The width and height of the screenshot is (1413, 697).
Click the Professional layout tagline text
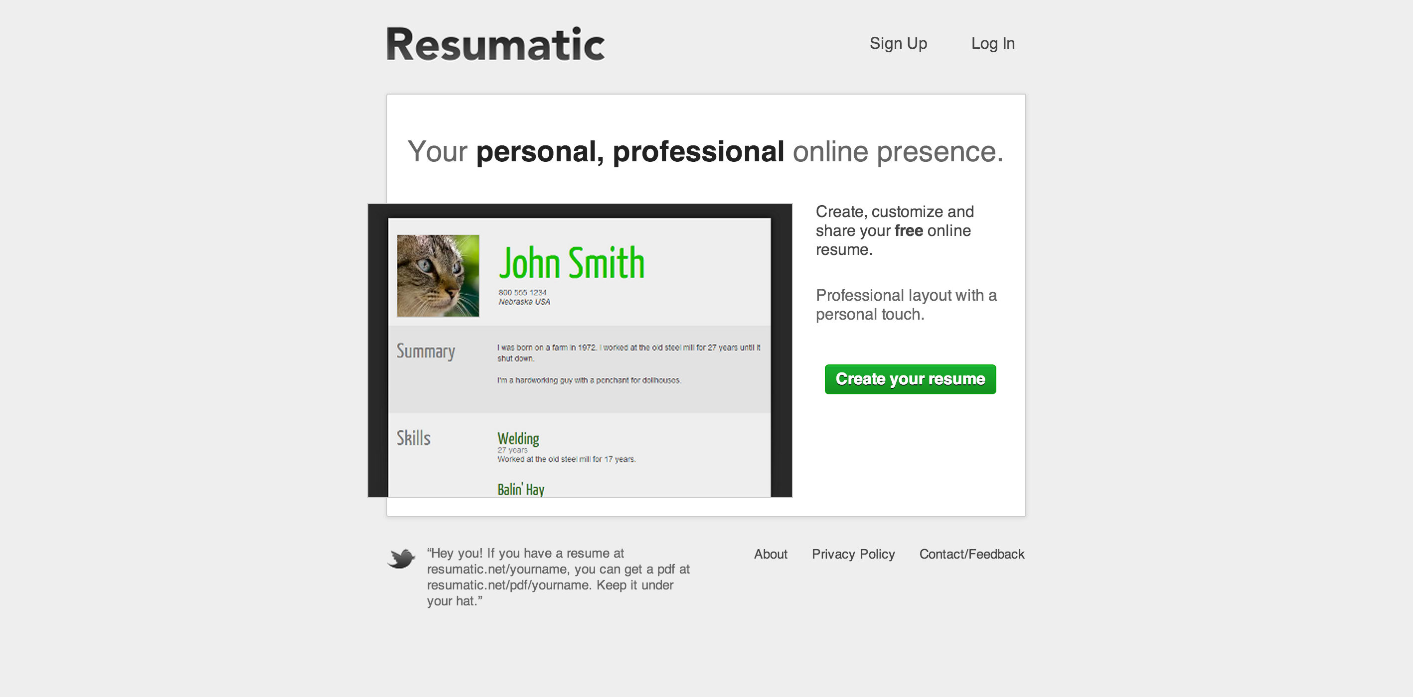point(906,305)
